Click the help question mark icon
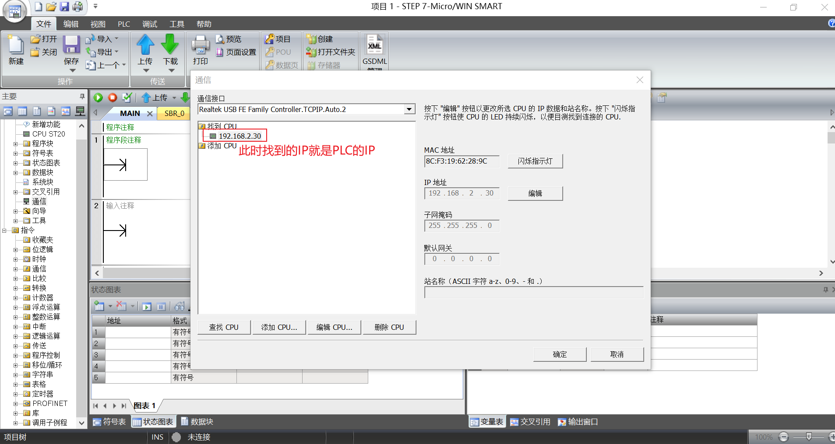Screen dimensions: 835x444 (x=831, y=23)
